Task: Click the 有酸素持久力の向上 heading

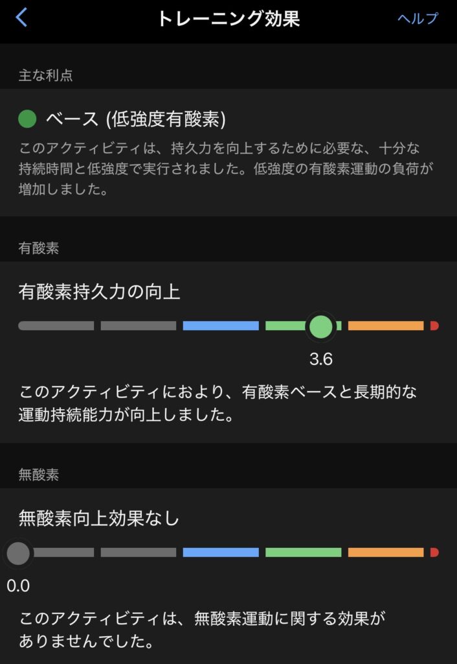Action: 100,292
